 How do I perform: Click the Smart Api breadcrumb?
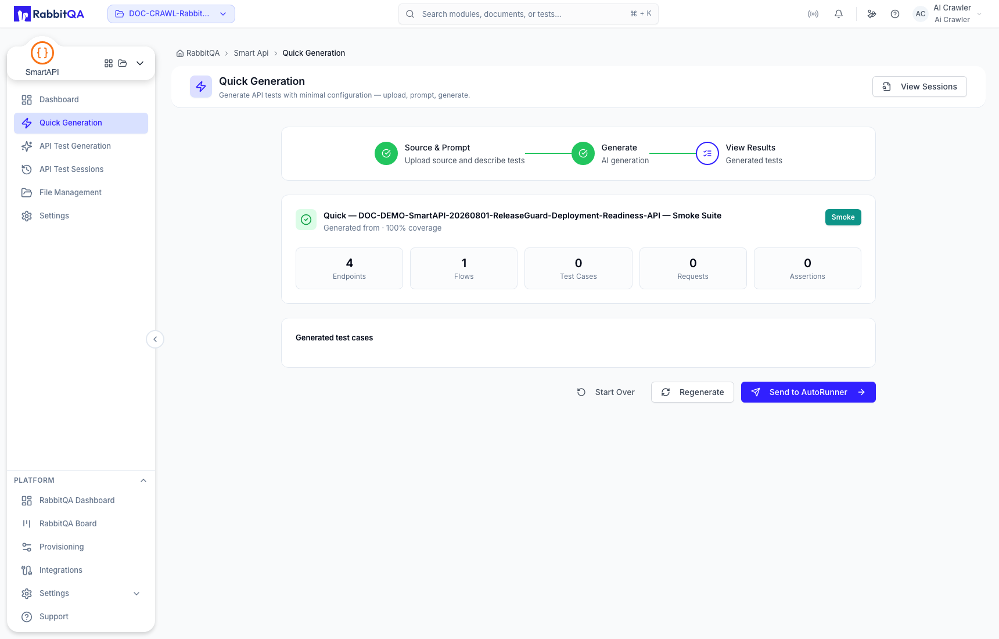coord(251,53)
